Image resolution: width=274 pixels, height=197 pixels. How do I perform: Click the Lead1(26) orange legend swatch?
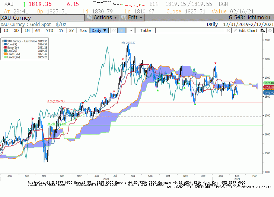click(x=6, y=54)
